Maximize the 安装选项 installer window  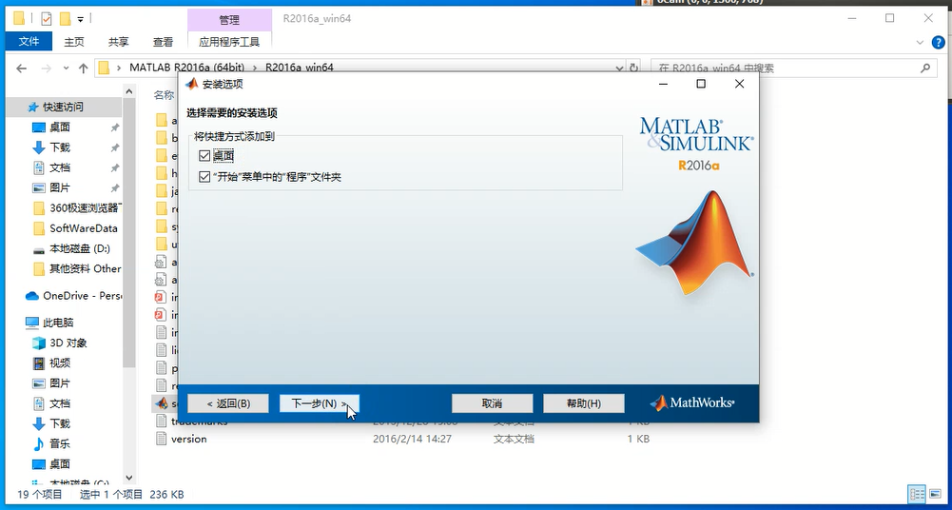(701, 84)
